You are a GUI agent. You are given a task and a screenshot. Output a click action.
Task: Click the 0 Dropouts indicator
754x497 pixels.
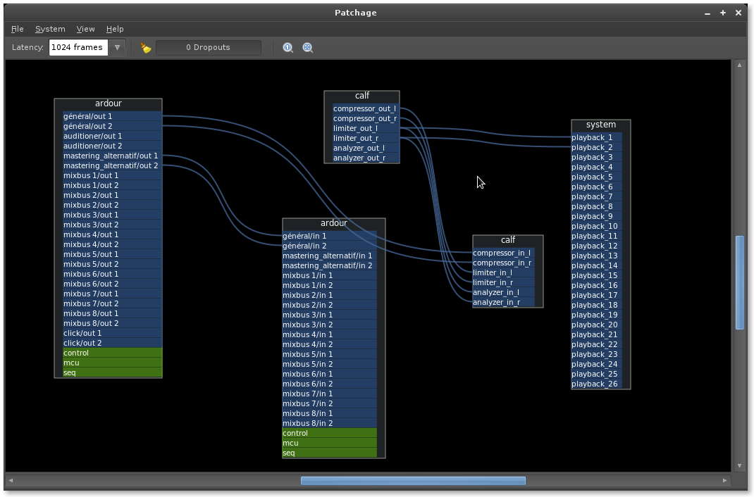click(208, 48)
